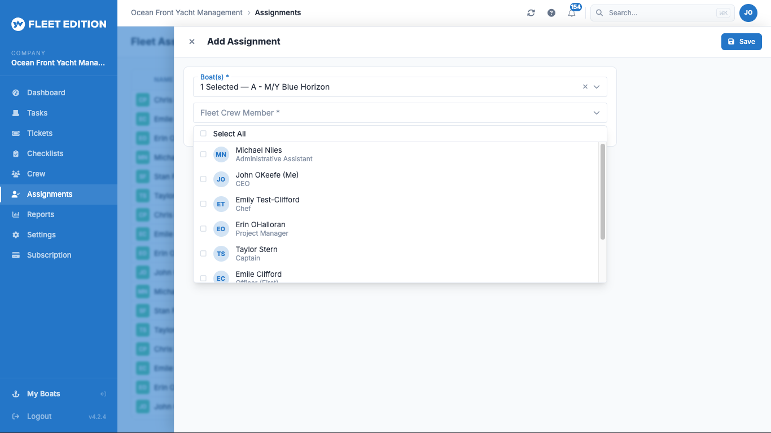
Task: Click the Checklists clipboard icon
Action: tap(16, 153)
